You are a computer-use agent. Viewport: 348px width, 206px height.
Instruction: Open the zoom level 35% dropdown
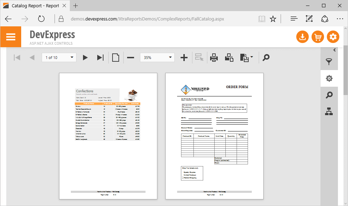tap(171, 58)
